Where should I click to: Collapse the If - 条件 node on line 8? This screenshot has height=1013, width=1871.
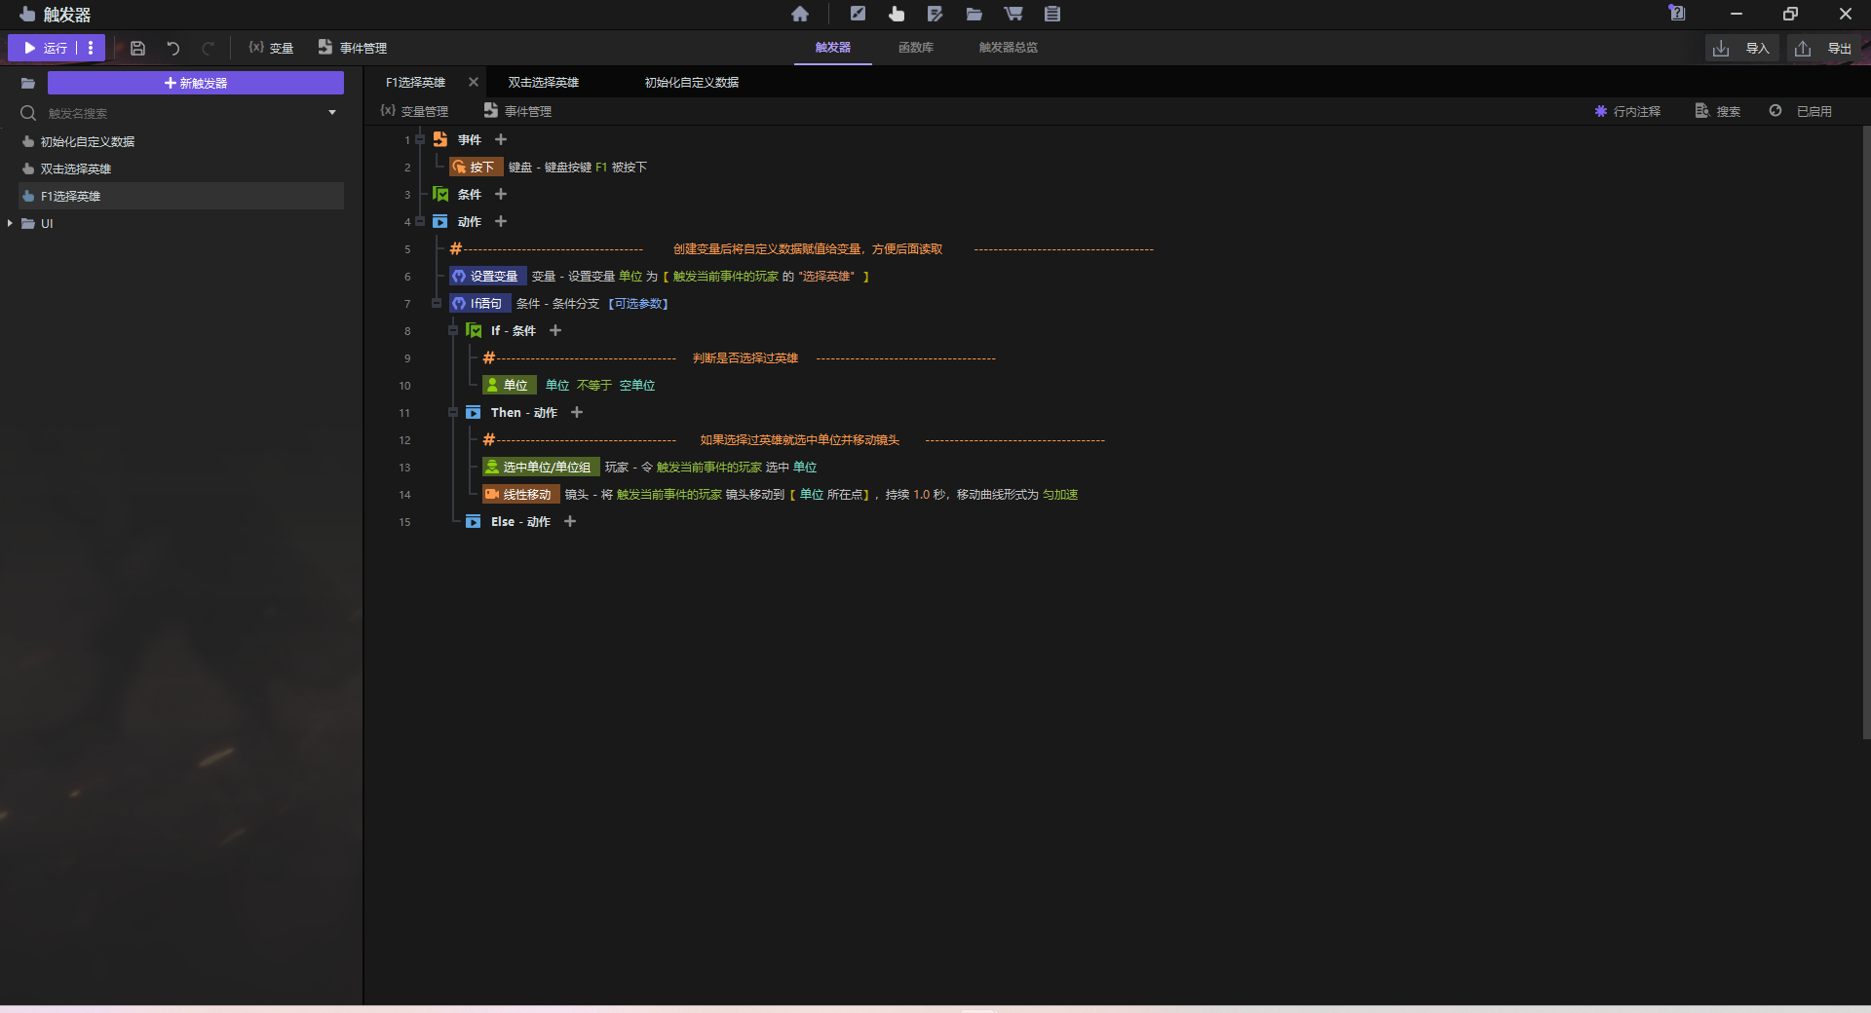pos(453,331)
